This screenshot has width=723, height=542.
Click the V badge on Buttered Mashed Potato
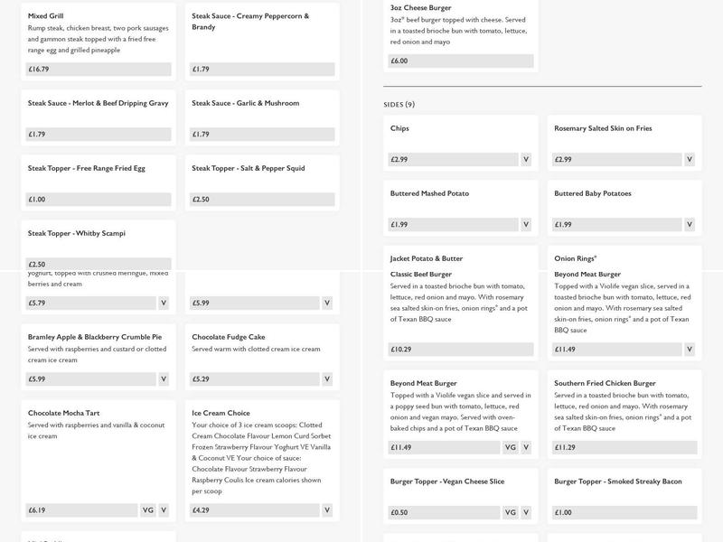(x=526, y=224)
